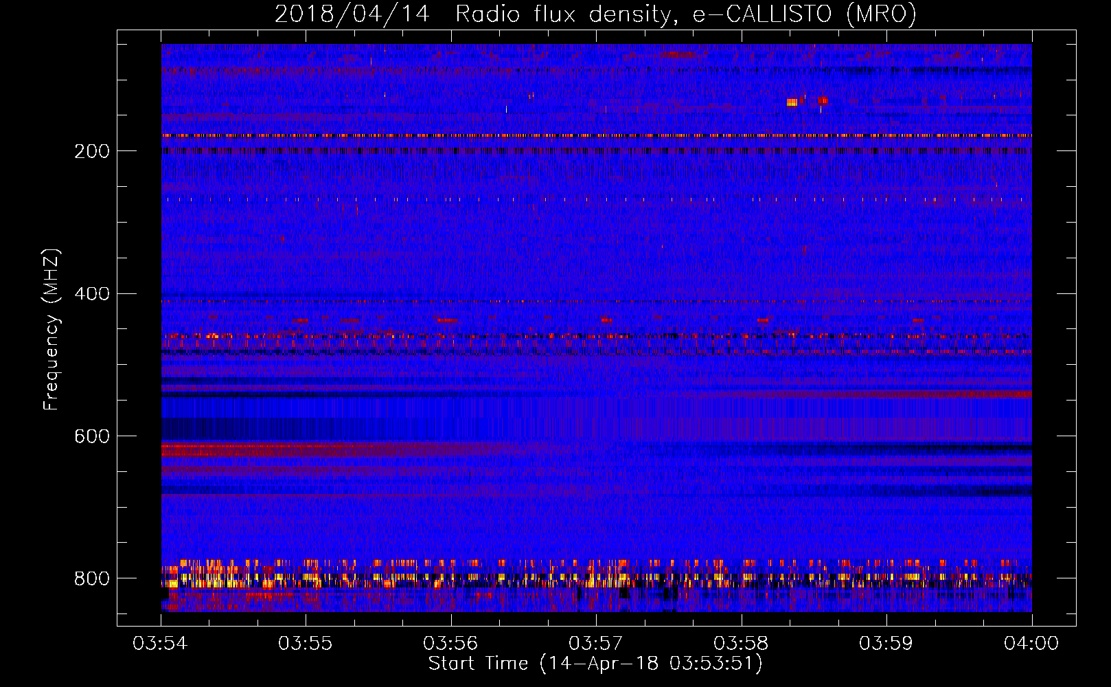Click the 03:57 time tick label
The height and width of the screenshot is (687, 1111).
[x=596, y=644]
